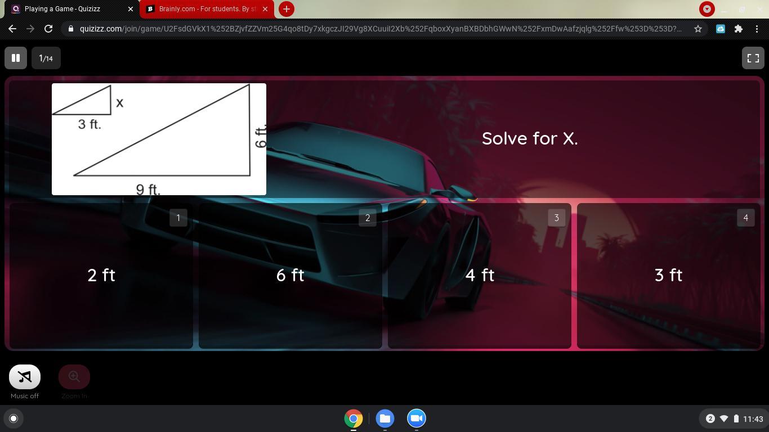
Task: Select the 3 ft answer option
Action: coord(668,276)
